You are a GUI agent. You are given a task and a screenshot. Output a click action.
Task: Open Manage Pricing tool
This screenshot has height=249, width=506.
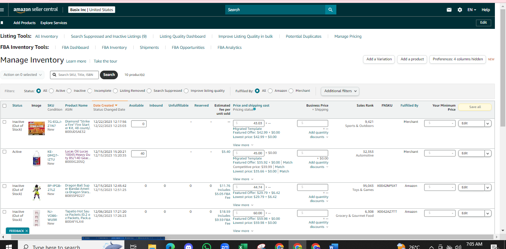click(x=348, y=37)
